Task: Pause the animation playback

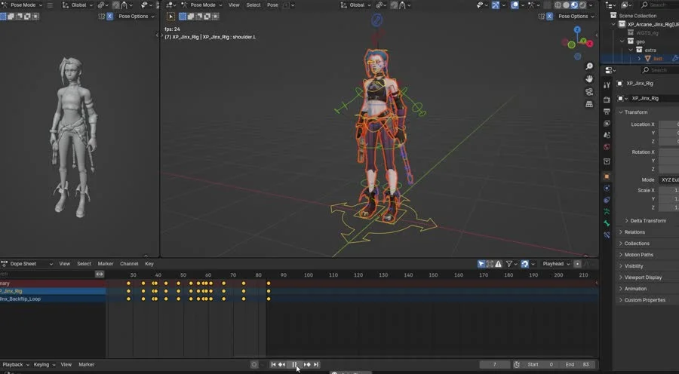Action: (x=294, y=364)
